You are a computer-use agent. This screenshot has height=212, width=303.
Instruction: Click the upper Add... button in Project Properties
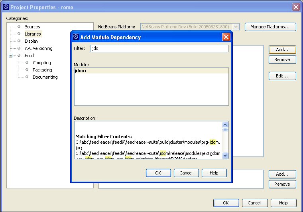[282, 50]
